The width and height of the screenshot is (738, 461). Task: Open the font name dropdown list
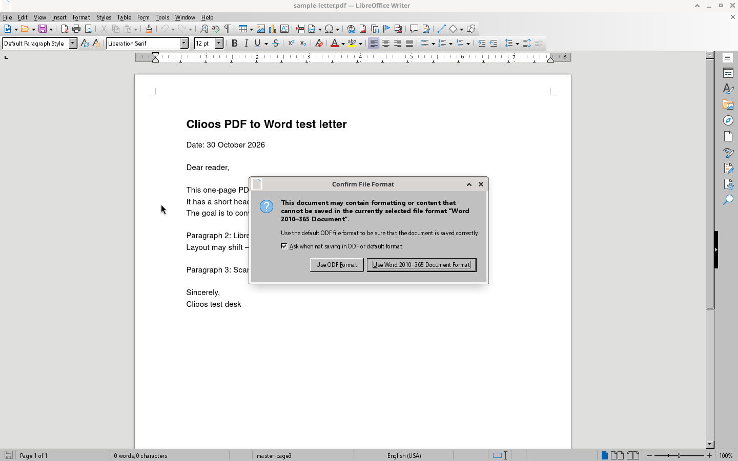coord(184,44)
